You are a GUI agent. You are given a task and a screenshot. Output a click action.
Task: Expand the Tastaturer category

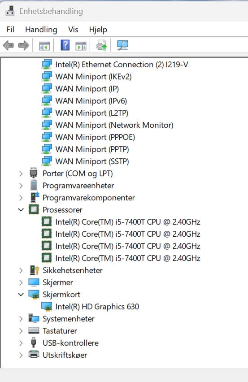[21, 331]
